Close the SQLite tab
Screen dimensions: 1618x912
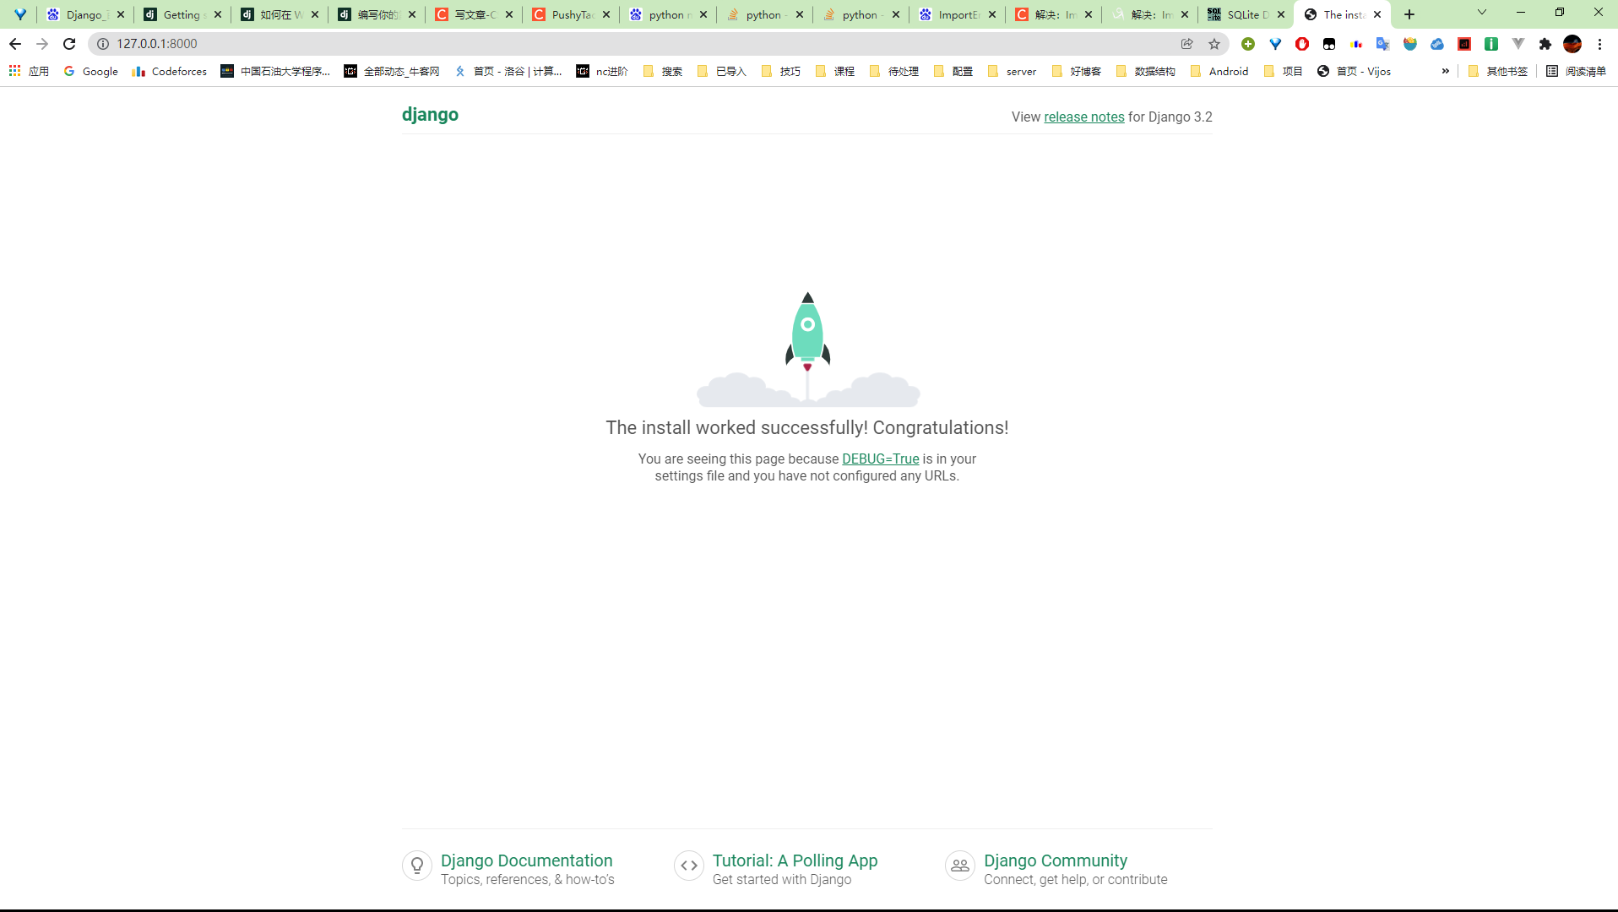(x=1281, y=14)
